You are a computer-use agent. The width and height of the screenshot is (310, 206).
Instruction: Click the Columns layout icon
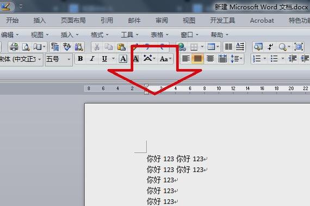(x=228, y=47)
